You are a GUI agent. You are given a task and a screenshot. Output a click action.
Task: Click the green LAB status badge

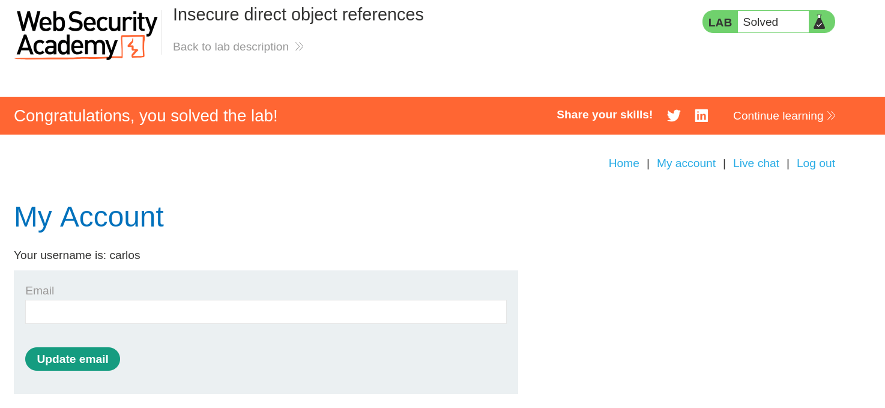point(719,22)
